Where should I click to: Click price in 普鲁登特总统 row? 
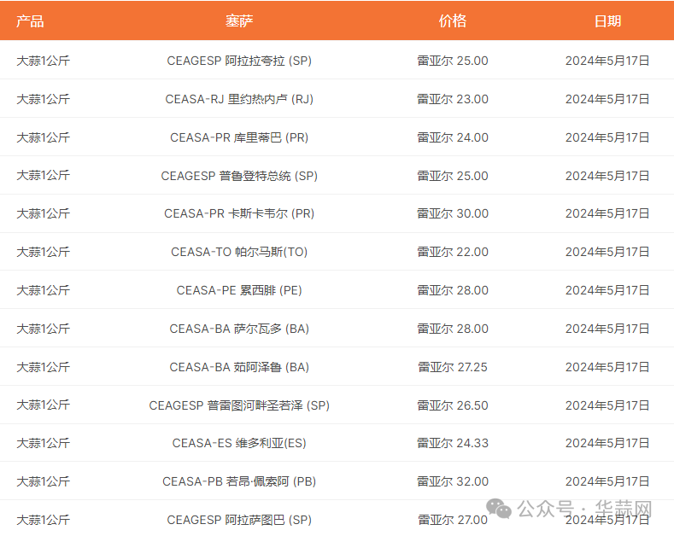(453, 176)
